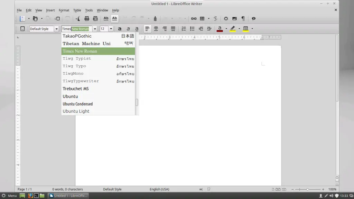Click the export as PDF icon
Screen dimensions: 354x199
(x=78, y=19)
